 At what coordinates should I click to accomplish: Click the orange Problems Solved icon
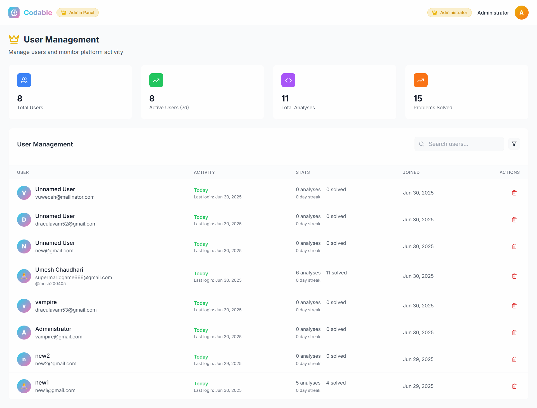pos(420,80)
